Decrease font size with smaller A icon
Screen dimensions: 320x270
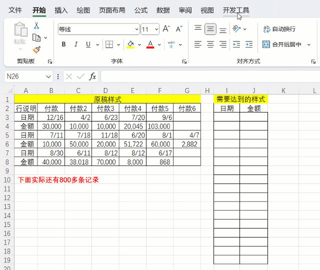coord(178,29)
